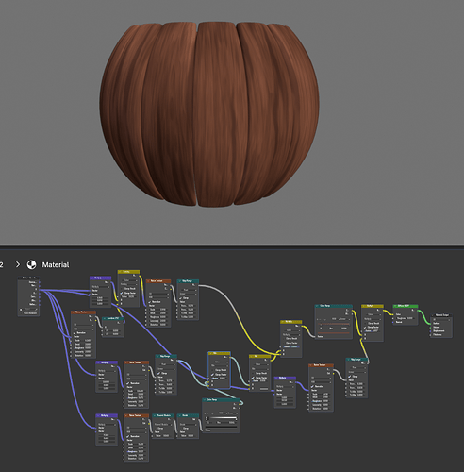Viewport: 464px width, 472px height.
Task: Toggle From Instancer checkbox in Texture Coordinate node
Action: point(21,313)
